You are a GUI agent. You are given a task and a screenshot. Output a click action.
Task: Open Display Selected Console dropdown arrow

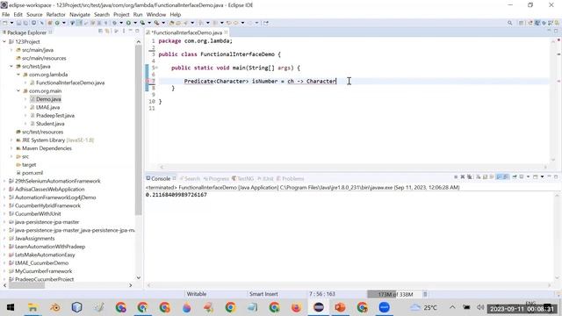point(528,177)
